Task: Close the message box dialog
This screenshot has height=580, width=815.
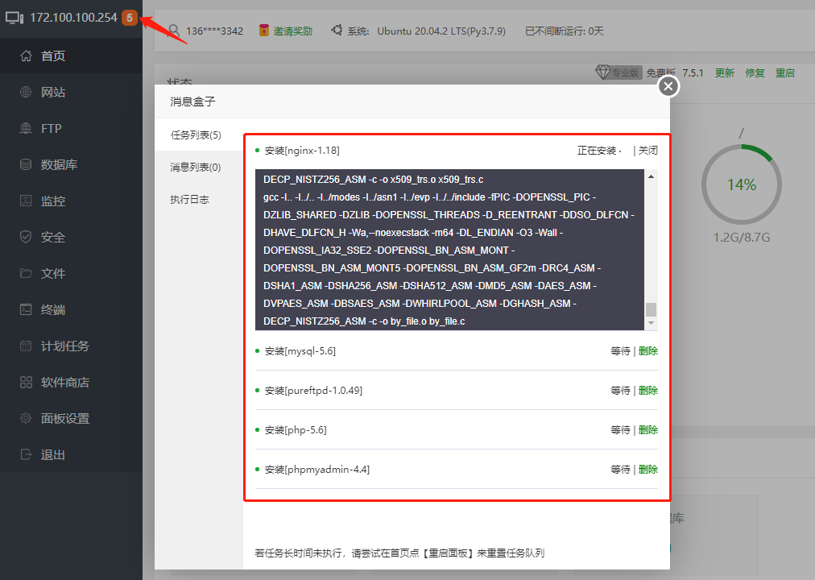Action: point(668,86)
